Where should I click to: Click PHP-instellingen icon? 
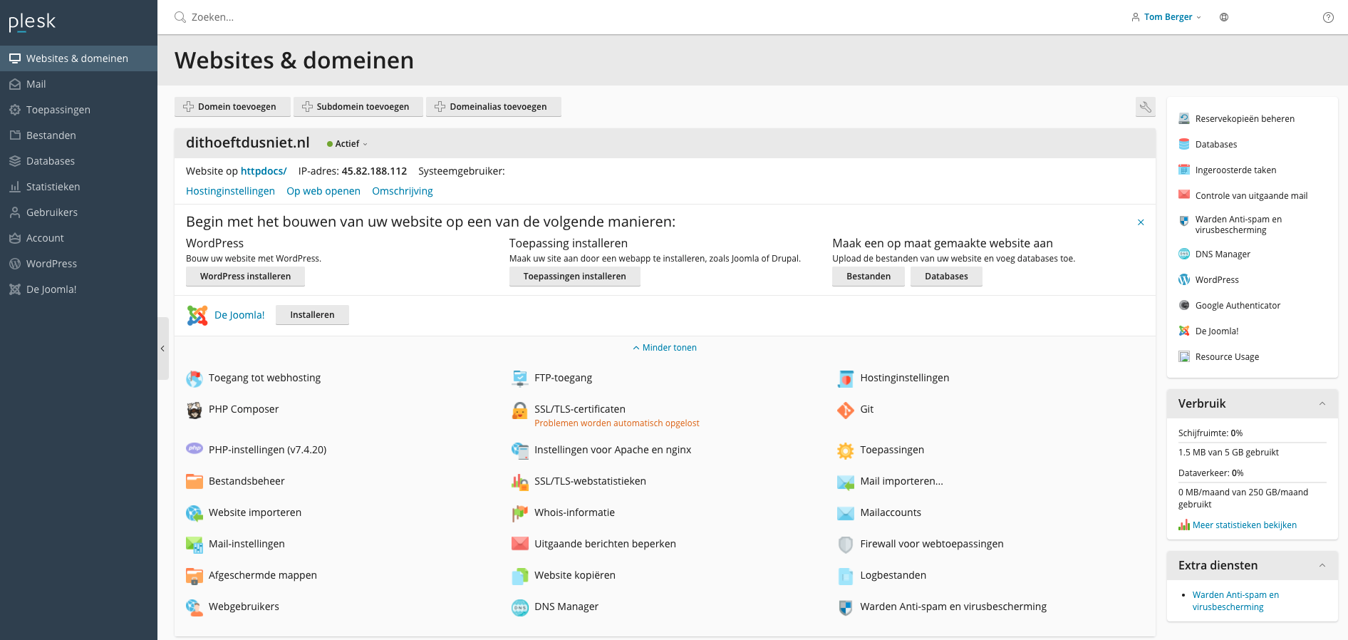pos(195,449)
